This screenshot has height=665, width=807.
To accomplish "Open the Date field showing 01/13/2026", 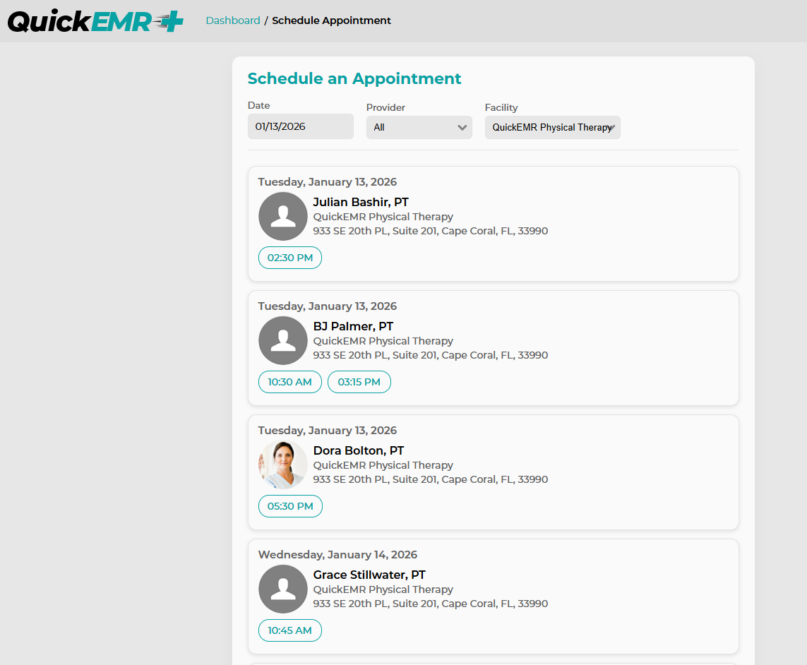I will 301,126.
